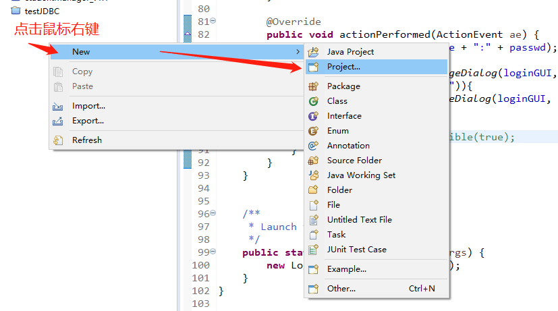558x311 pixels.
Task: Click the Other... wizard icon
Action: (x=314, y=289)
